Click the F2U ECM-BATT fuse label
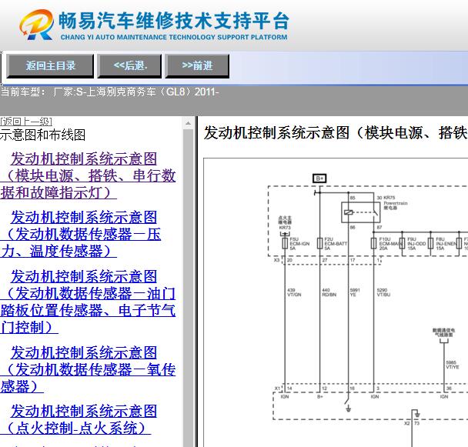This screenshot has height=447, width=468. (336, 243)
